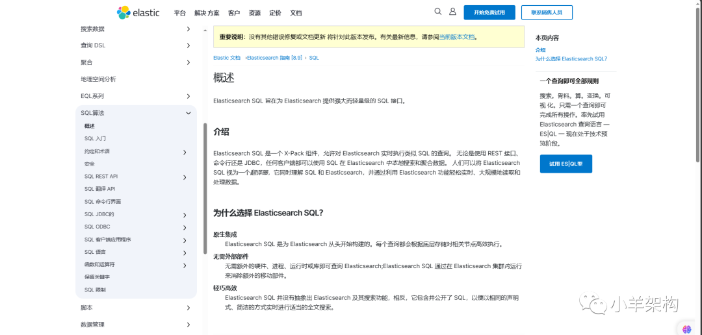Expand the SQL JDBC subsection
The height and width of the screenshot is (335, 702).
tap(185, 215)
